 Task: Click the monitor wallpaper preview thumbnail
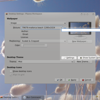[x=80, y=28]
